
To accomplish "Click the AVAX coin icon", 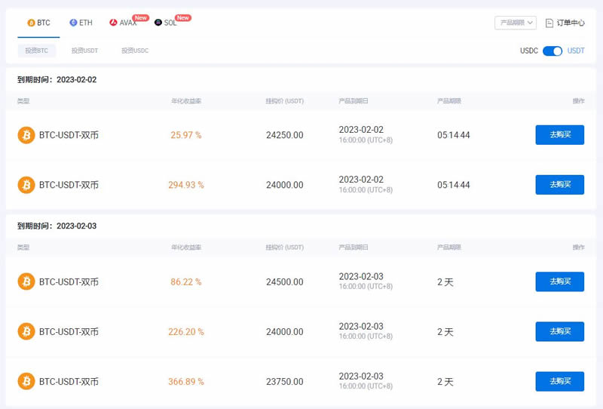I will coord(113,23).
